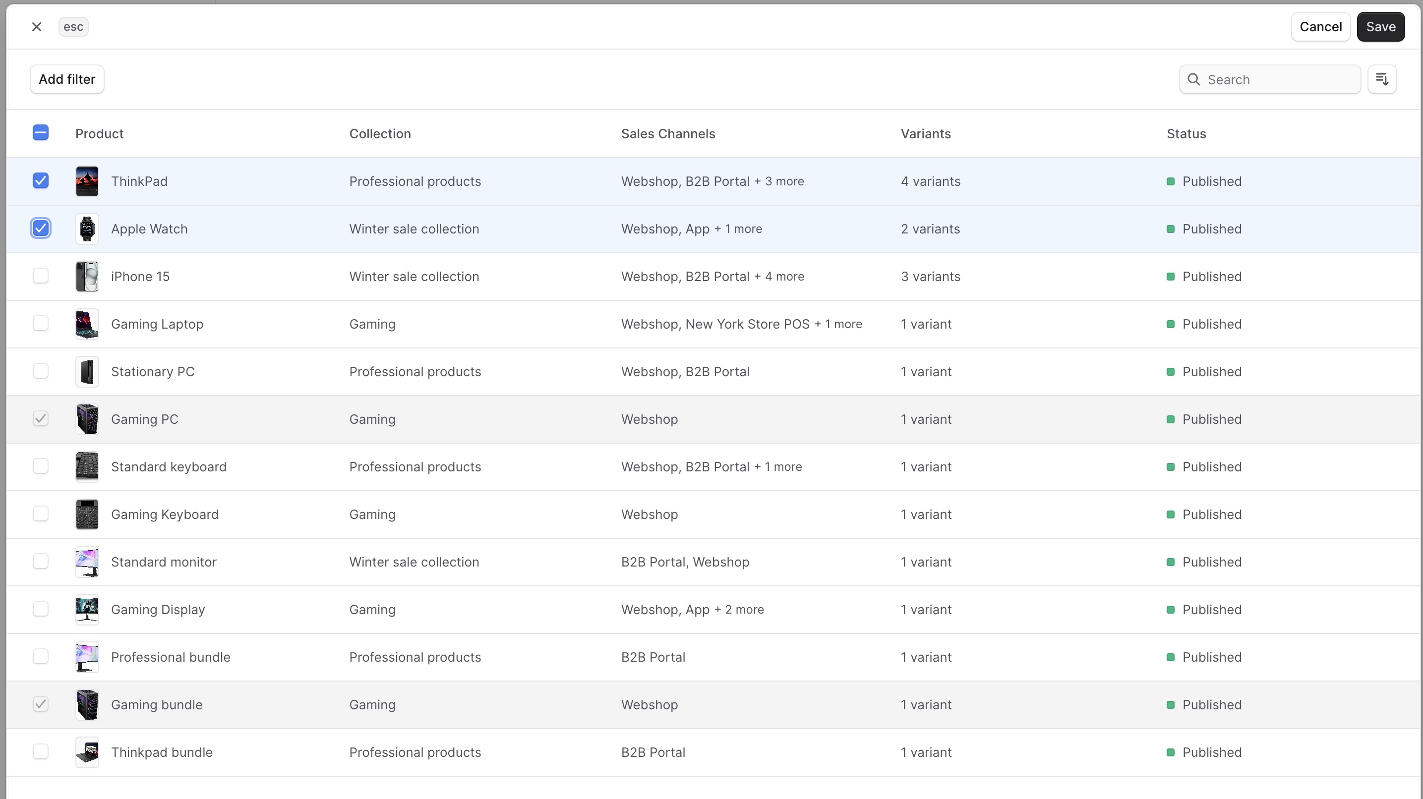Open the sort order icon button

pos(1381,79)
